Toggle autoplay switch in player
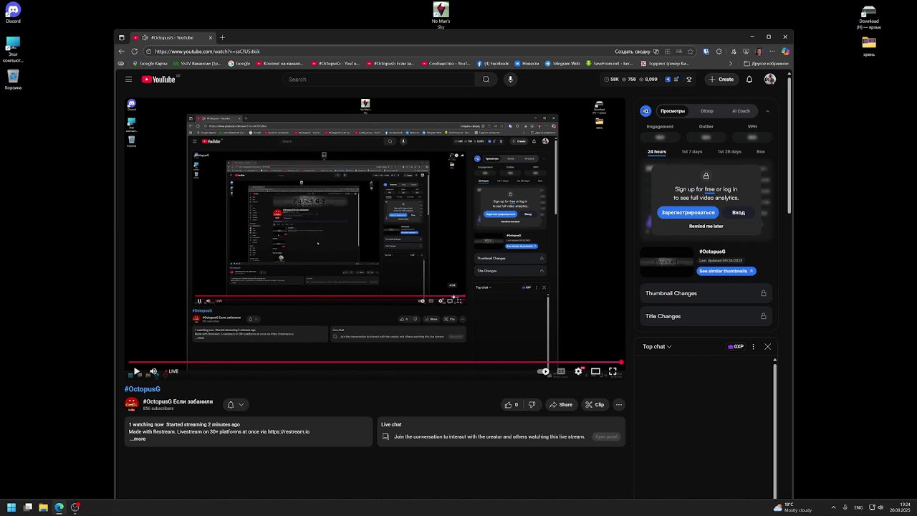The height and width of the screenshot is (516, 917). 544,371
